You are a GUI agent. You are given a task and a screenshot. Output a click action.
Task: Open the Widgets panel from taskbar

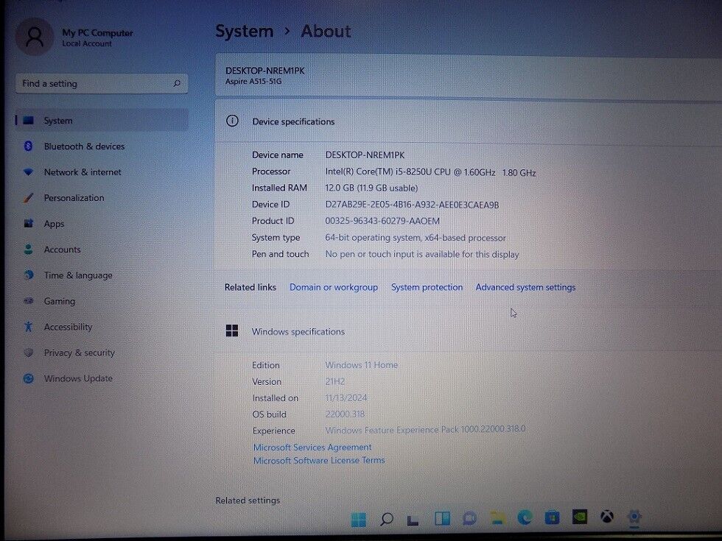coord(442,519)
